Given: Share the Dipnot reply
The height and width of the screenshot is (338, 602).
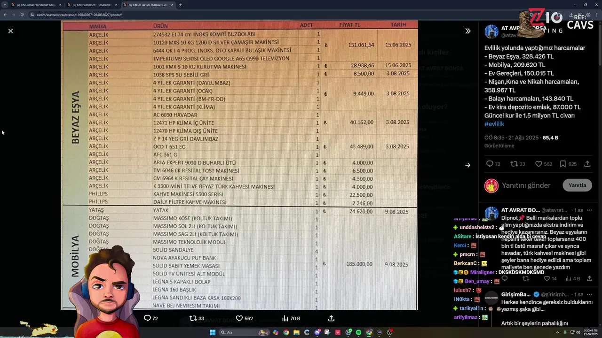Looking at the screenshot, I should tap(589, 278).
